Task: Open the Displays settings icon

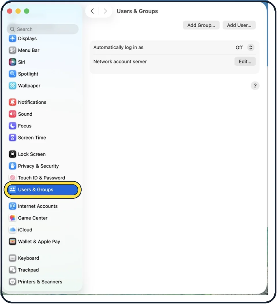Action: tap(13, 38)
